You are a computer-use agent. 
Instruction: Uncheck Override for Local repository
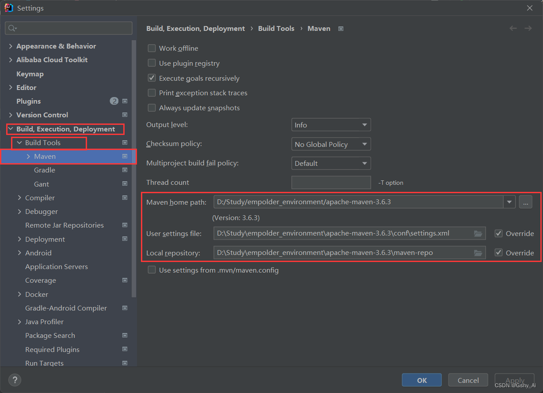pyautogui.click(x=498, y=253)
